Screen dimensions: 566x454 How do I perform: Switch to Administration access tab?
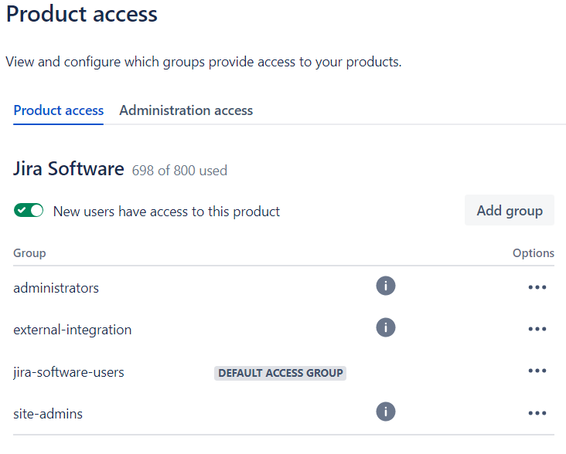[186, 110]
